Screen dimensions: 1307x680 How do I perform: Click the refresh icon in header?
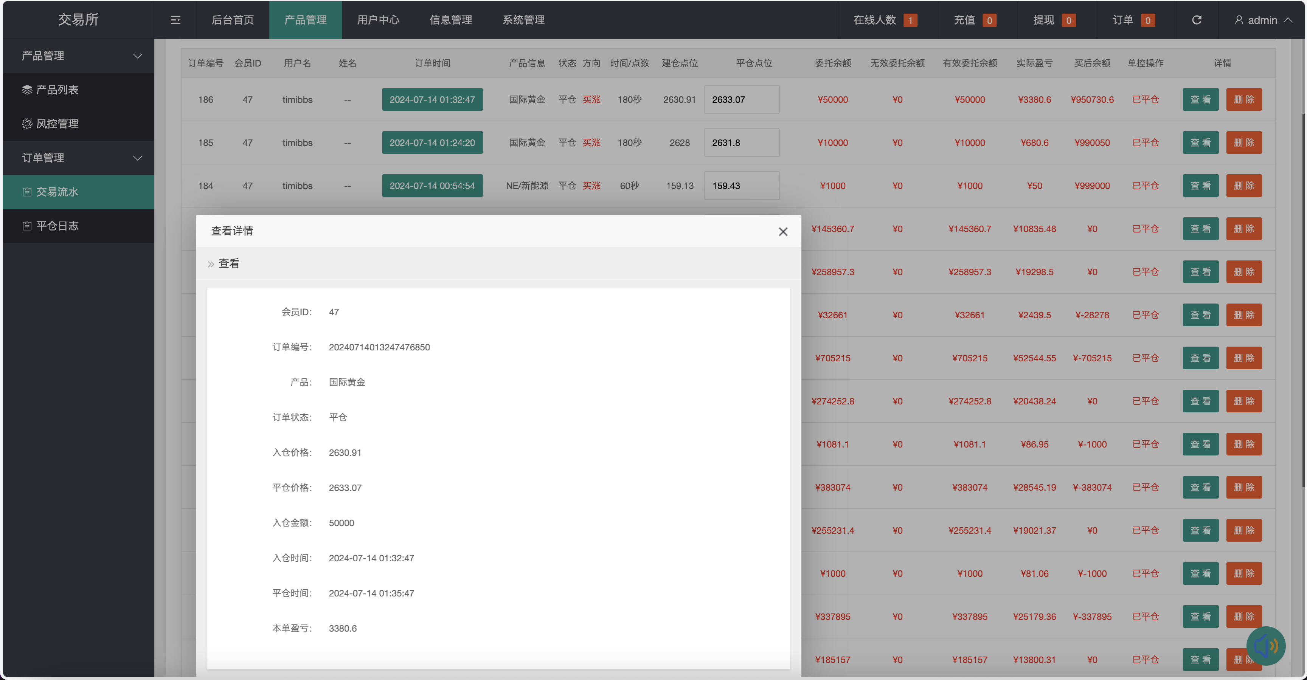(x=1197, y=20)
